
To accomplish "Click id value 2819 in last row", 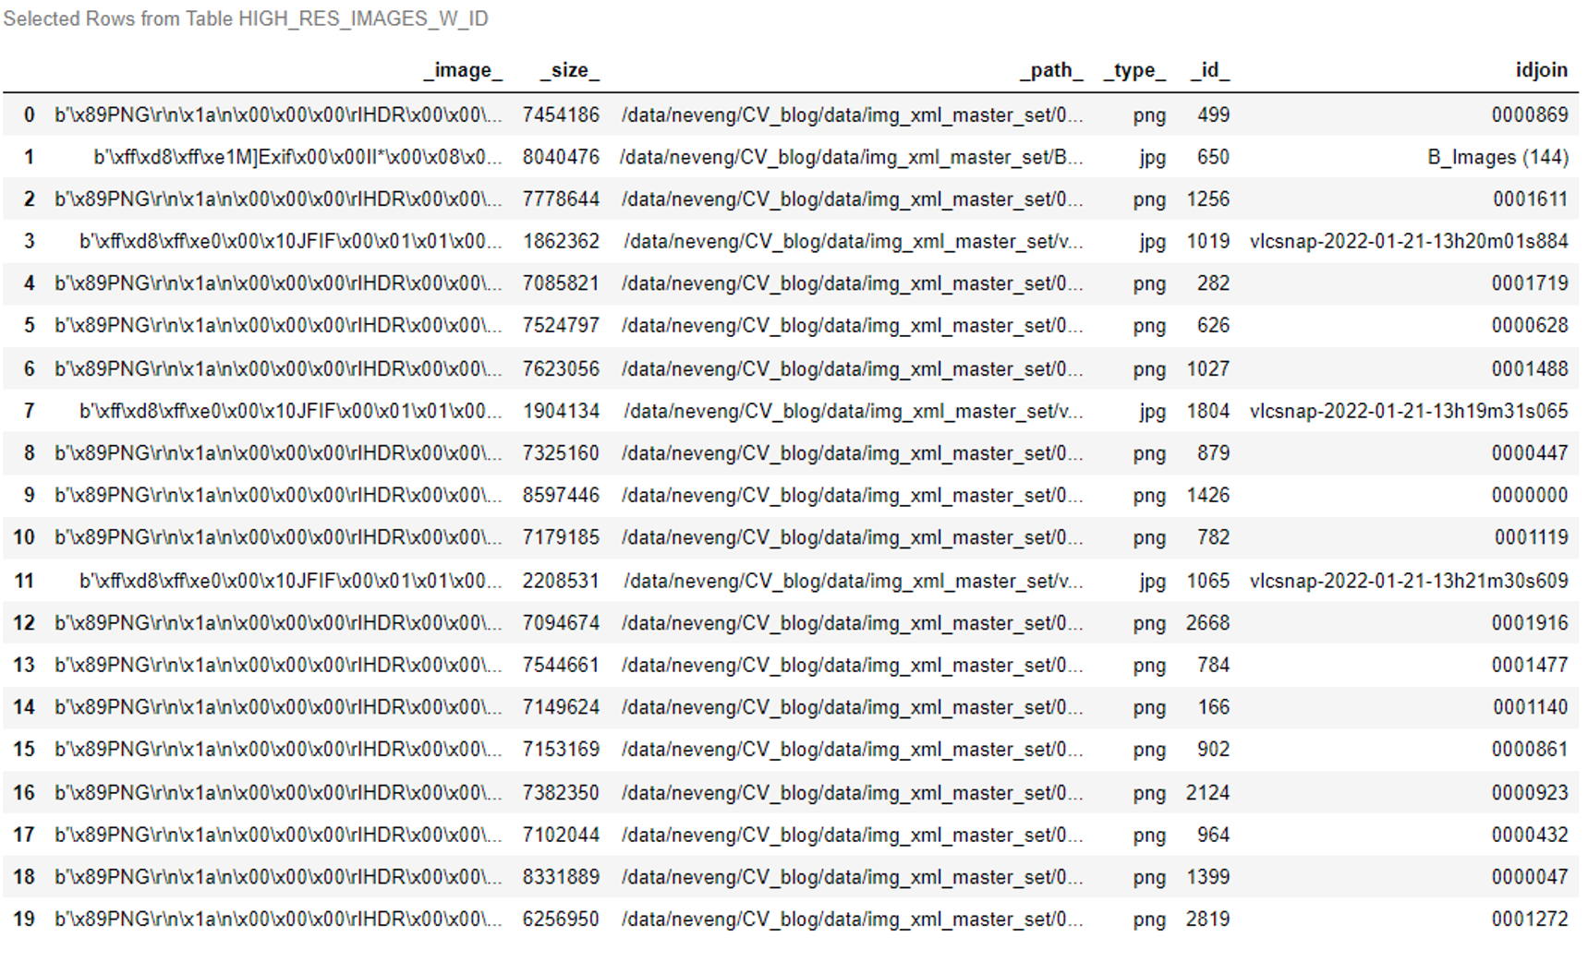I will [x=1207, y=919].
